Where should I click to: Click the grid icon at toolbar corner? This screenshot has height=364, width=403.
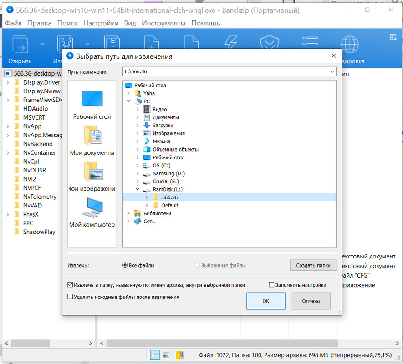pos(393,37)
